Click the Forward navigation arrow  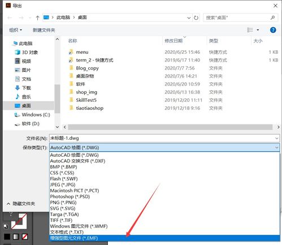pos(21,18)
